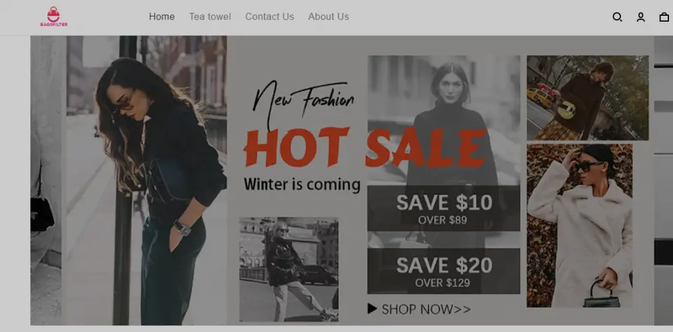
Task: Click the play triangle beside SHOP NOW
Action: pos(372,308)
